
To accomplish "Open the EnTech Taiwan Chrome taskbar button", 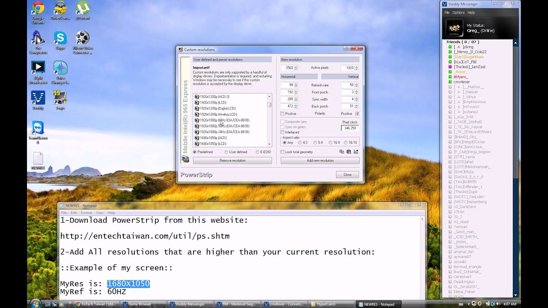I will pos(96,304).
